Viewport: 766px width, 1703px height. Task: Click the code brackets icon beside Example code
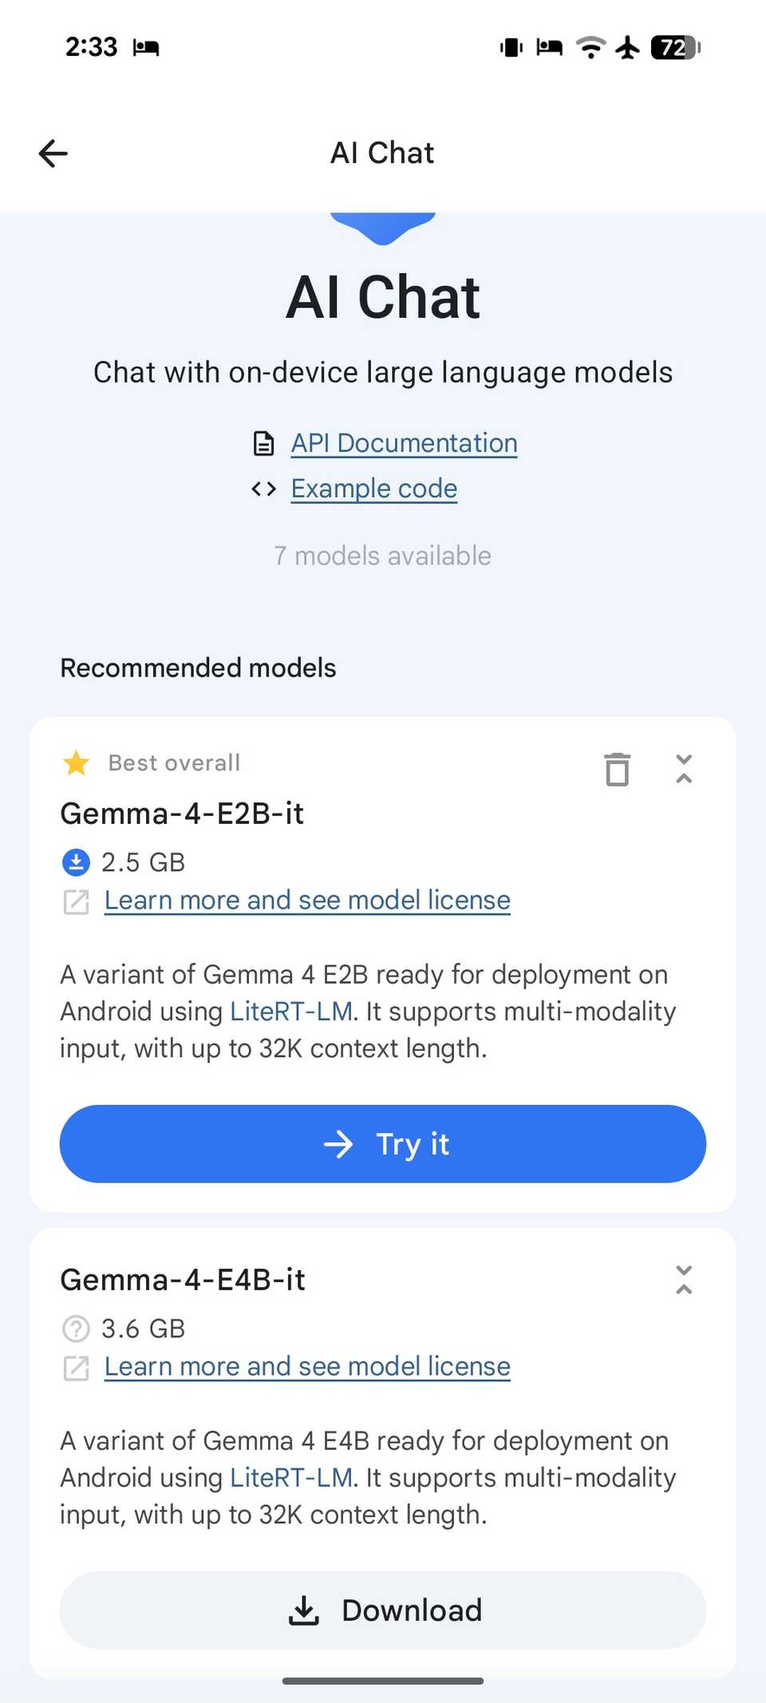pos(263,489)
